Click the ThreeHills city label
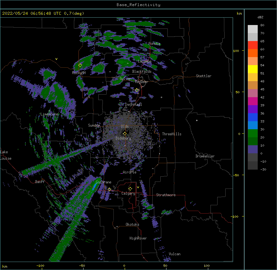Viewport: 277px width, 270px height. (172, 134)
